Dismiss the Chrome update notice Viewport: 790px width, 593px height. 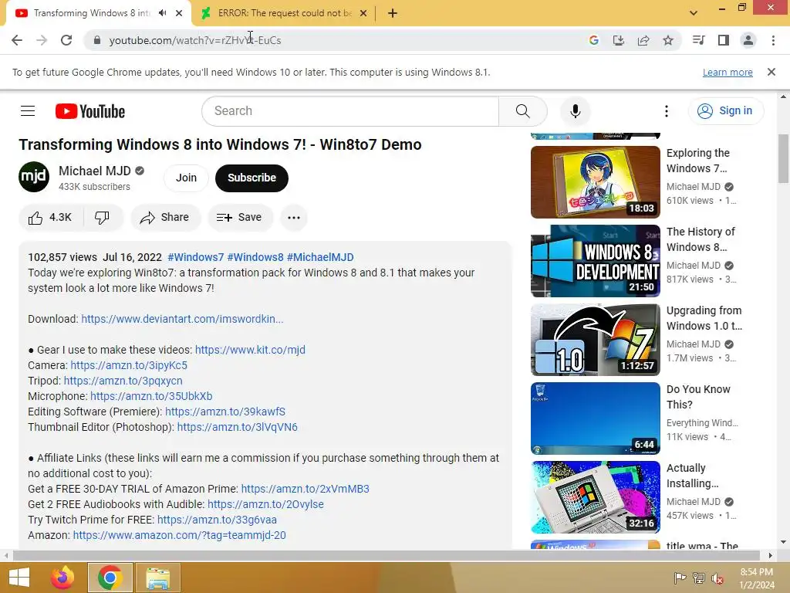771,72
